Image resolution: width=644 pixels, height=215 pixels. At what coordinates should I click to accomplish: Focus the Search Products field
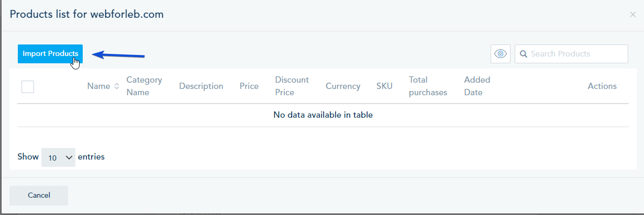point(576,54)
